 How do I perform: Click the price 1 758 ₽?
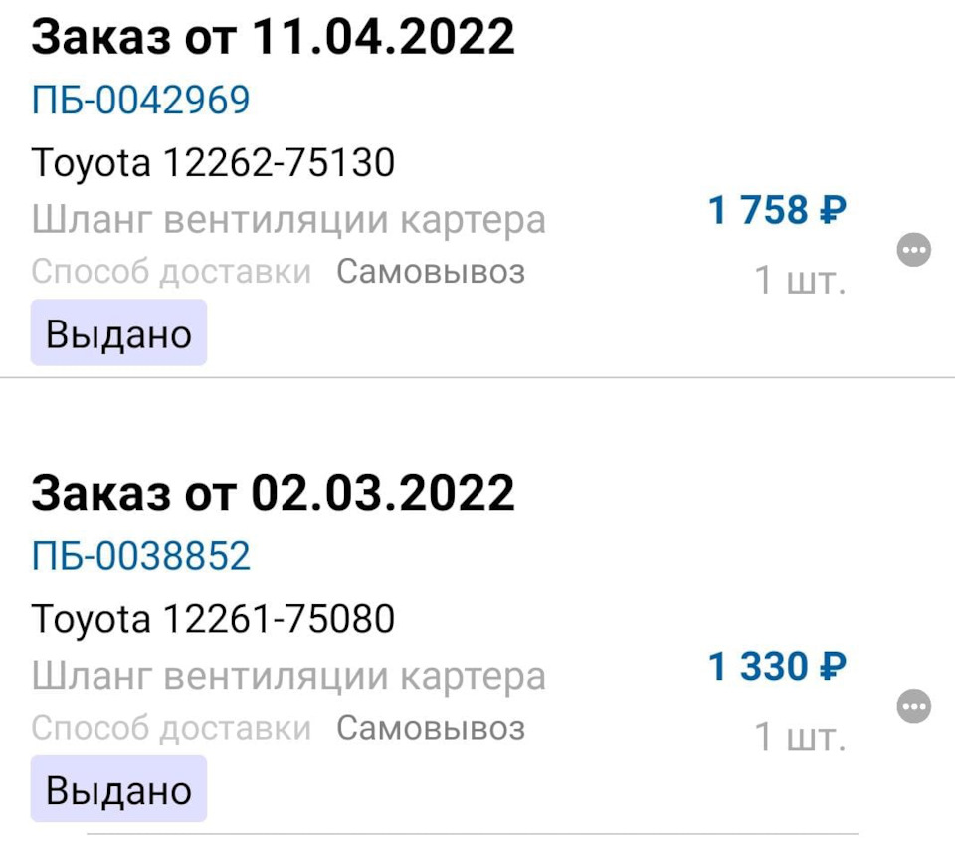click(x=776, y=211)
